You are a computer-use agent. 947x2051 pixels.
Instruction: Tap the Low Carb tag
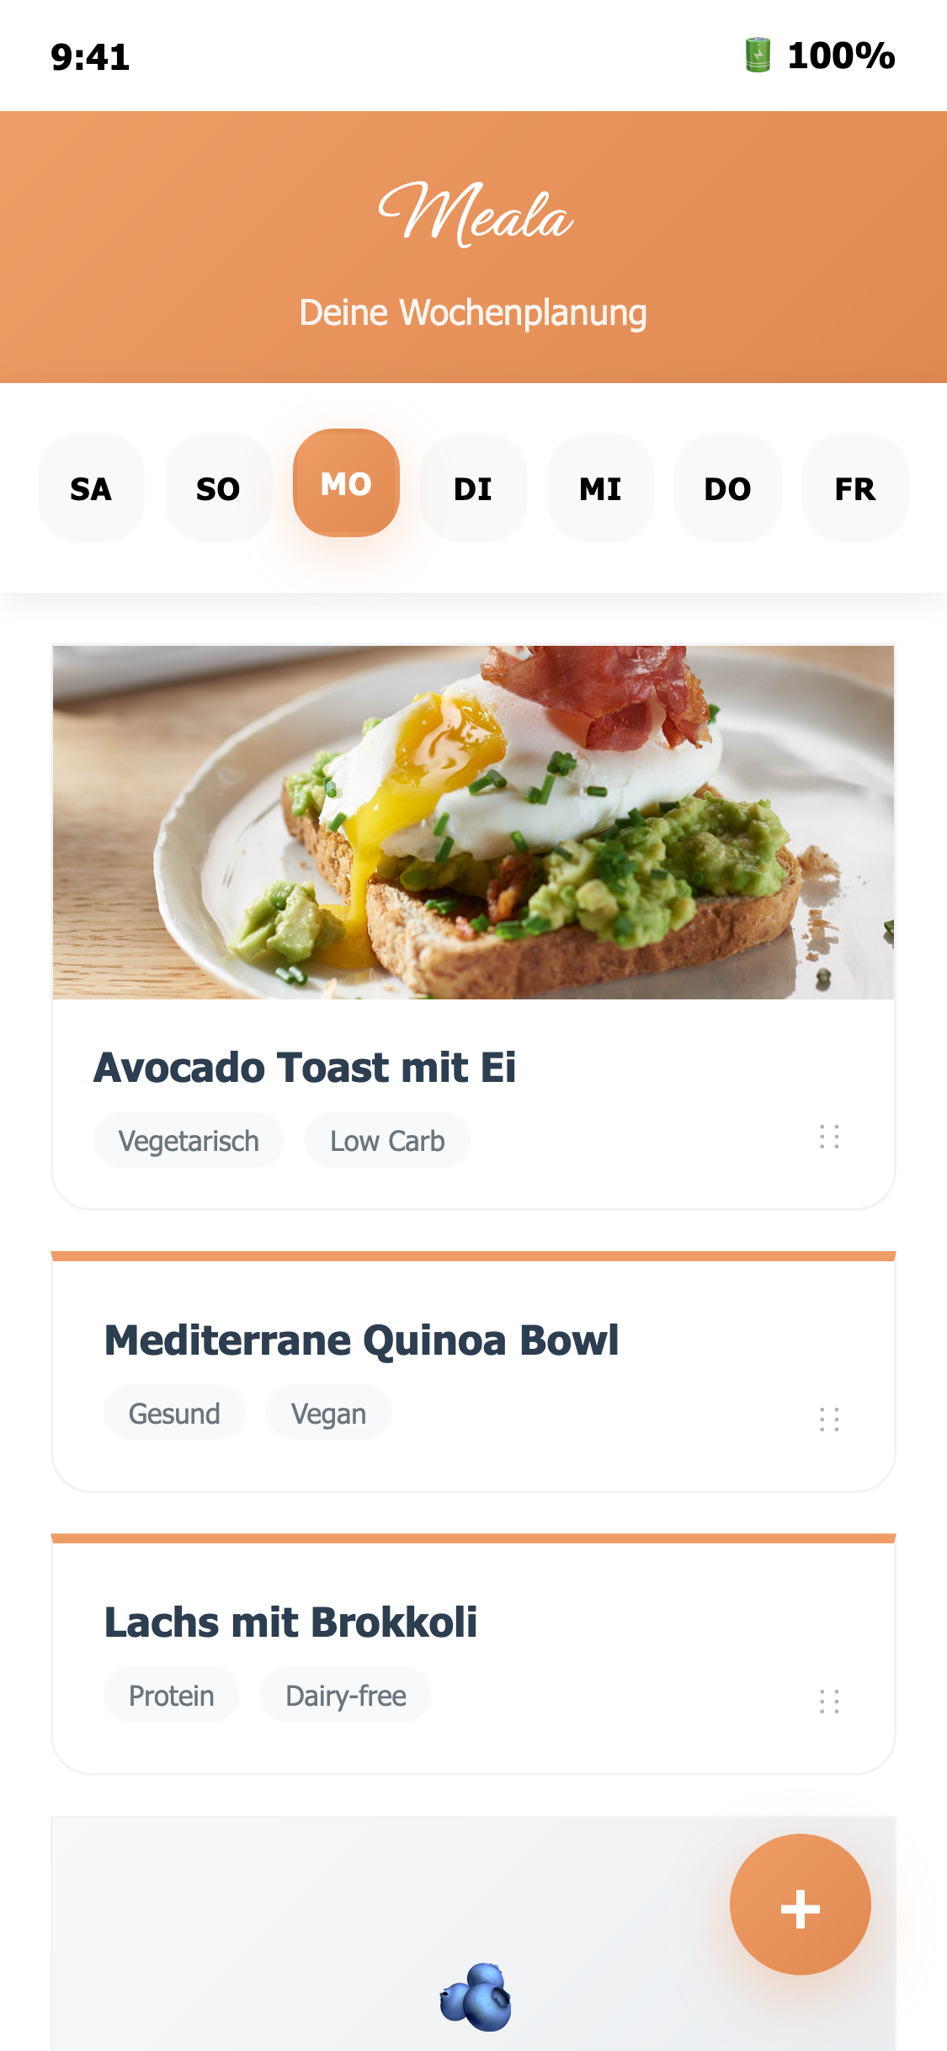[387, 1141]
